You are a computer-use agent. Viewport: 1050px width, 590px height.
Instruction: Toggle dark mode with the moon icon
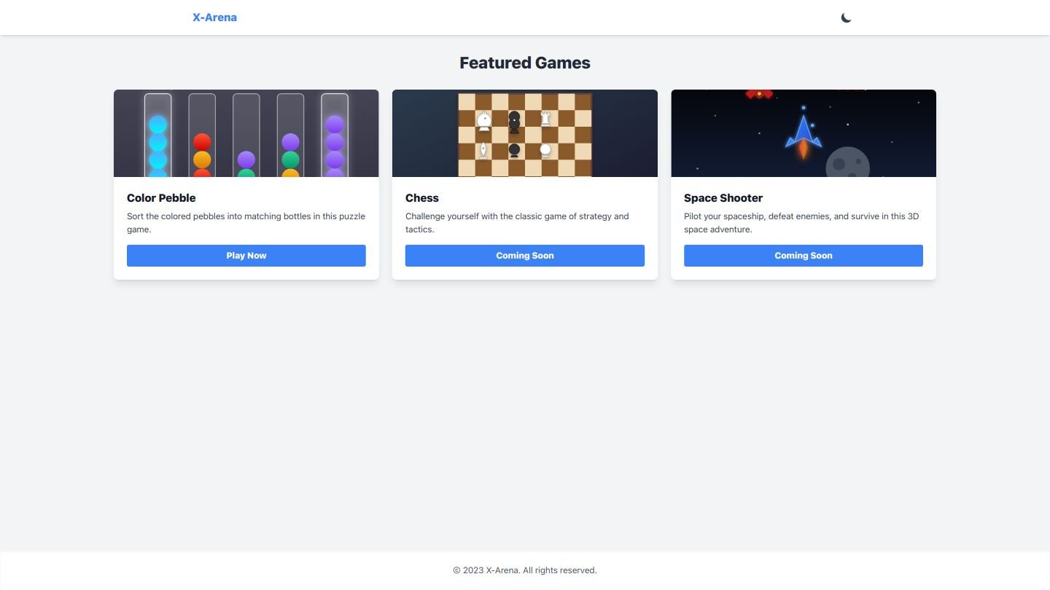[x=846, y=17]
